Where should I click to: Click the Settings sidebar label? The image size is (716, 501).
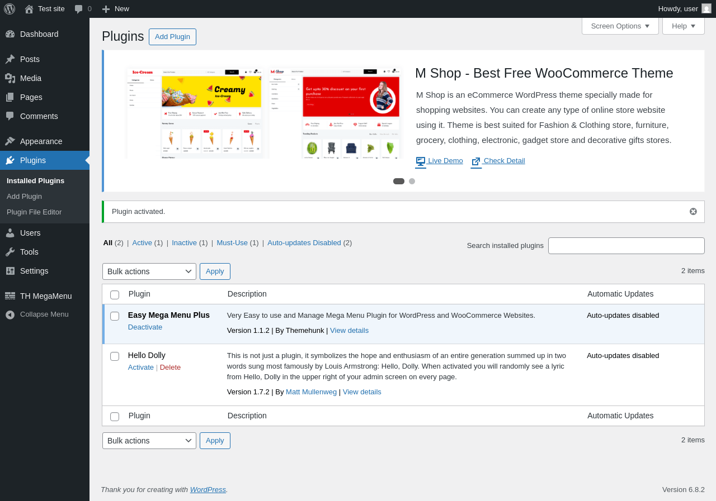(x=34, y=271)
